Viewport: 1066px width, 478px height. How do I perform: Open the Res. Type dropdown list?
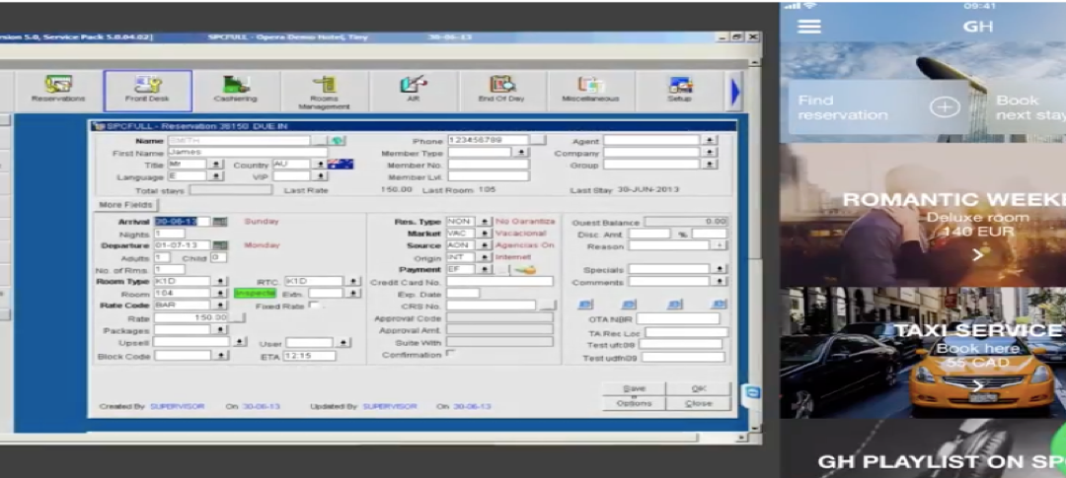click(484, 222)
